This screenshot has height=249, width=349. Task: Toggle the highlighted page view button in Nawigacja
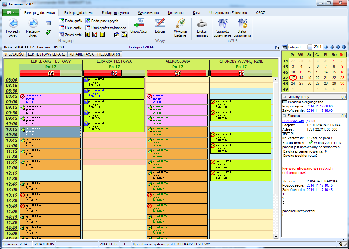click(124, 35)
